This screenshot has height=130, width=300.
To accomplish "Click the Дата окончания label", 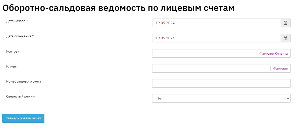I will [x=18, y=36].
